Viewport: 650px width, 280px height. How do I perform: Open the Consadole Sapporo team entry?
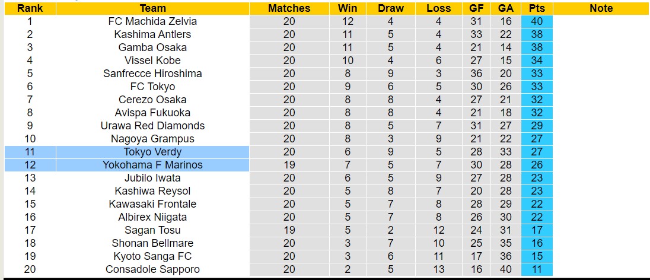[152, 269]
